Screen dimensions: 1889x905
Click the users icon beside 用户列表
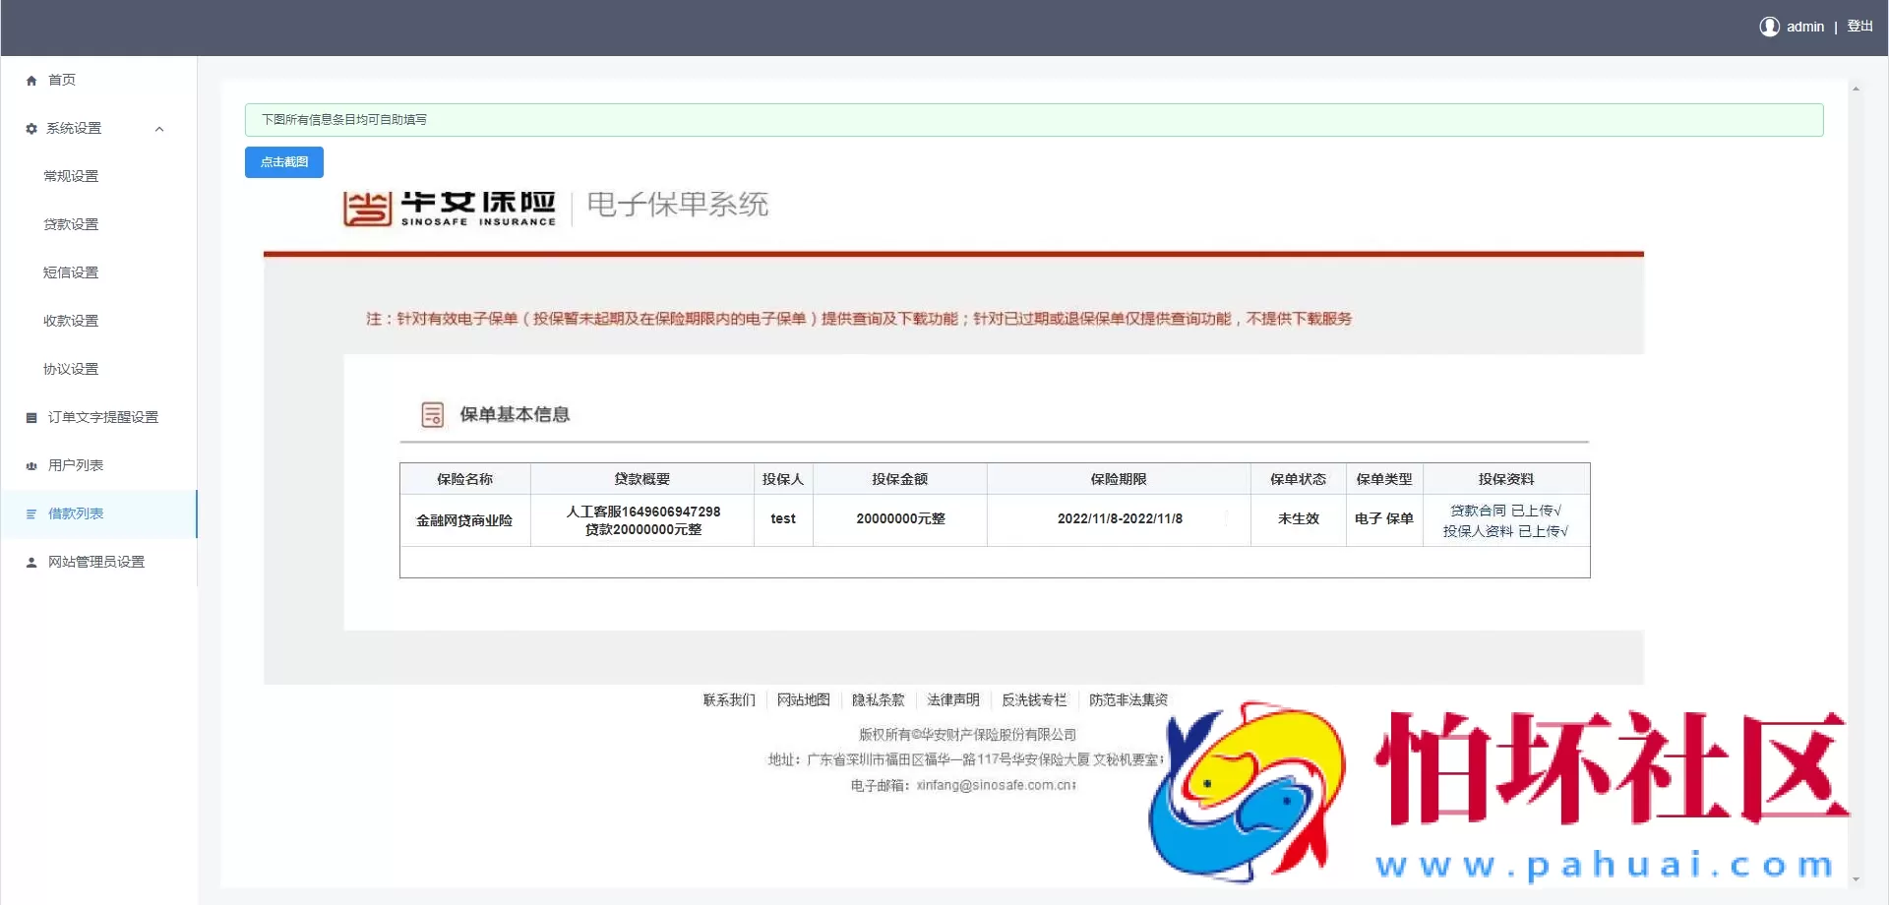pos(30,465)
